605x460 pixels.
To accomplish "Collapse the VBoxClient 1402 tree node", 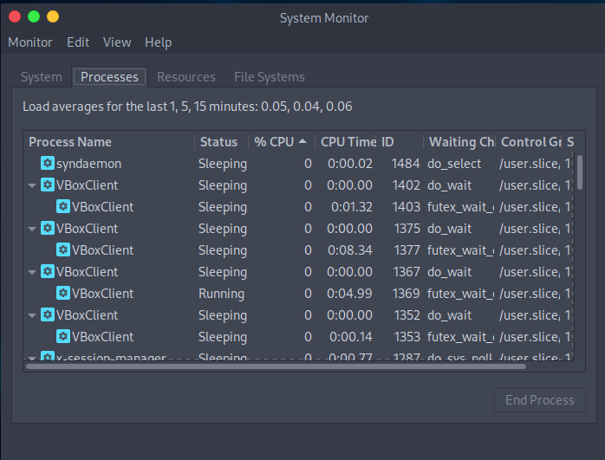I will coord(32,185).
